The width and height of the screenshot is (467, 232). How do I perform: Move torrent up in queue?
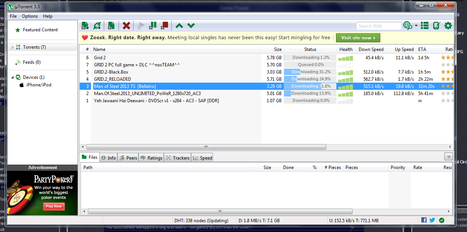coord(179,26)
